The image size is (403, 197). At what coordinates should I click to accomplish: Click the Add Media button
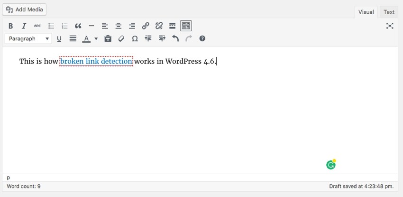(24, 9)
